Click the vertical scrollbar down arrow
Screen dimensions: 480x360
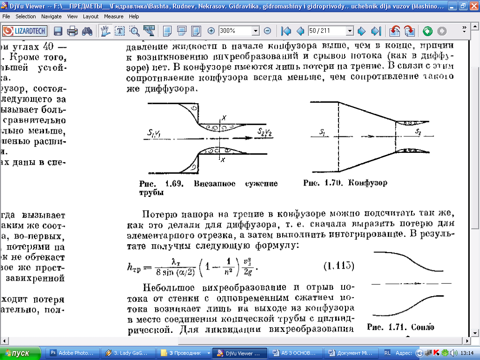(x=475, y=333)
